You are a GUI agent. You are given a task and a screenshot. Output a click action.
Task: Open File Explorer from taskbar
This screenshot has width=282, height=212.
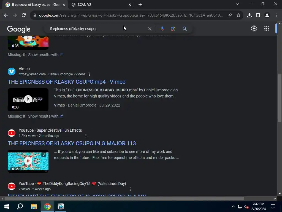(x=34, y=206)
